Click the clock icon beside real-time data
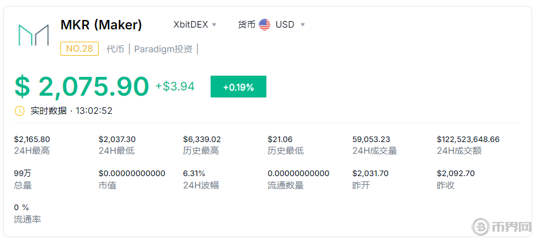This screenshot has width=538, height=243. click(20, 110)
